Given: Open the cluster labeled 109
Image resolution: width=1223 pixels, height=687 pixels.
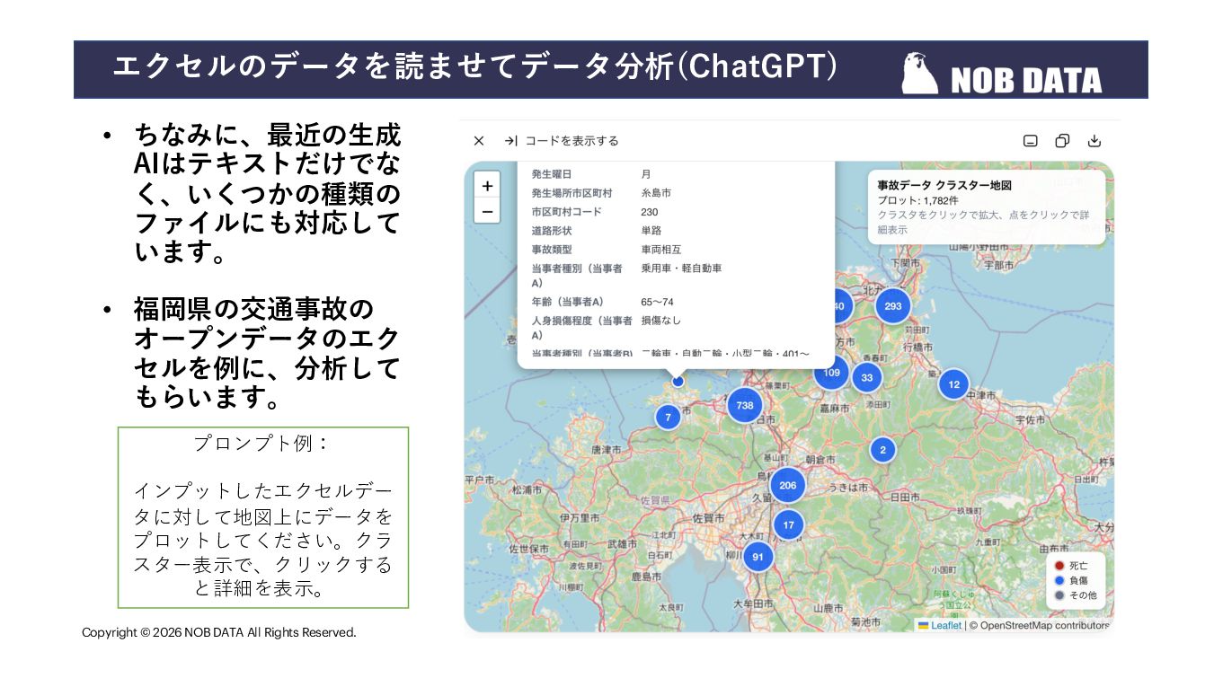Looking at the screenshot, I should (x=831, y=372).
